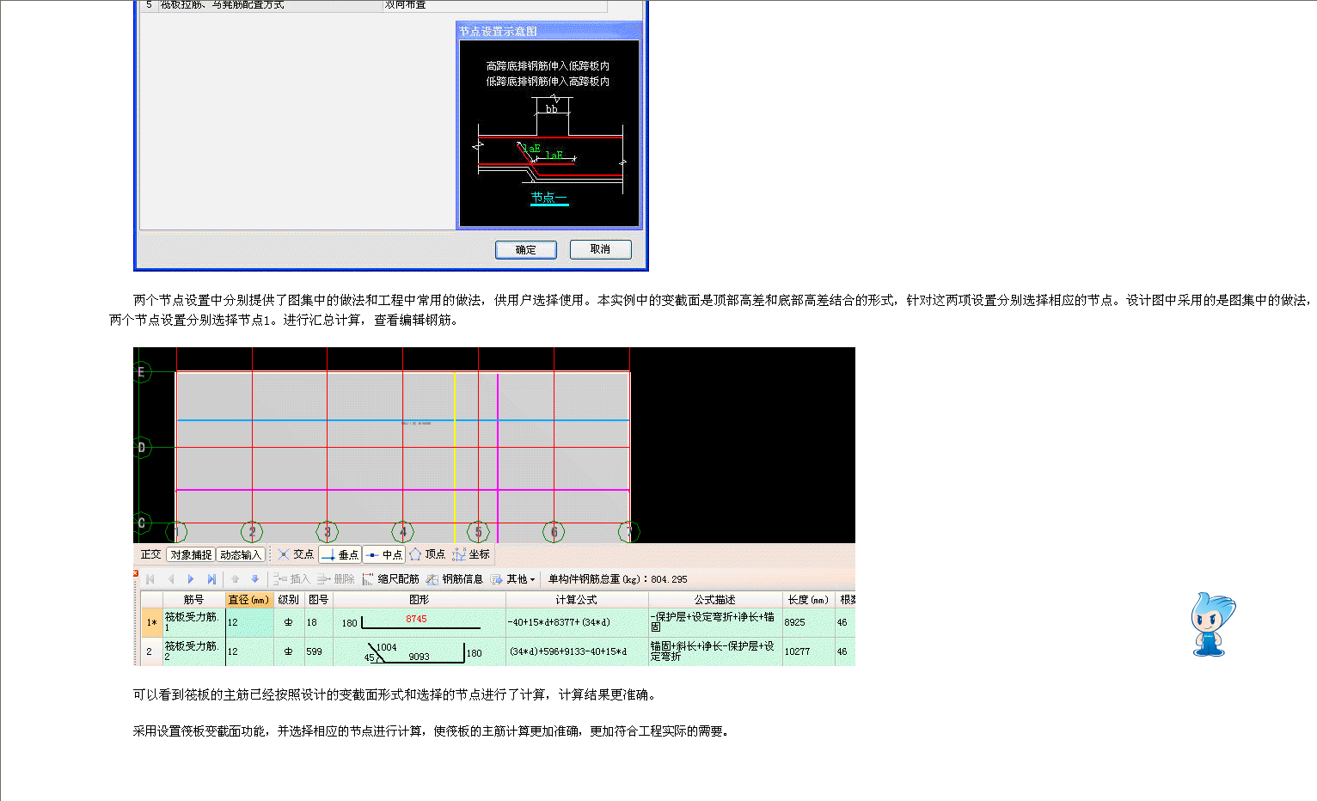Click formula (34*d)+596+9133-40+15*d

tap(567, 651)
